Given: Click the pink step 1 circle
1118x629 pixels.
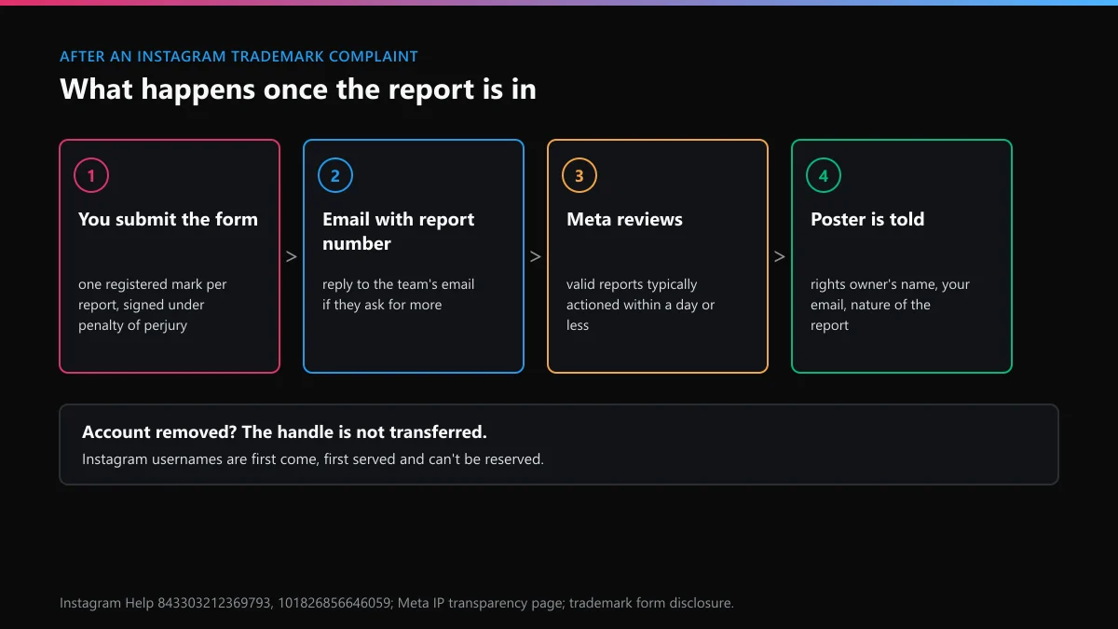Looking at the screenshot, I should coord(91,175).
